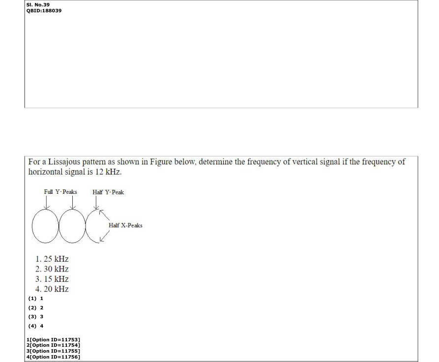Click the '3. 15 kHz' choice text
The width and height of the screenshot is (439, 362).
point(52,279)
